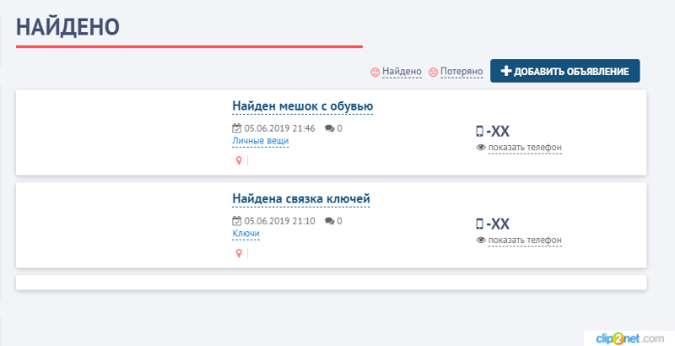Open the Ключи category link
The image size is (675, 346).
point(246,234)
